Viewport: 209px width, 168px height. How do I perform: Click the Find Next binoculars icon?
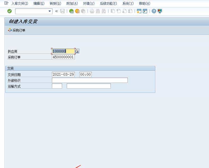pos(104,11)
